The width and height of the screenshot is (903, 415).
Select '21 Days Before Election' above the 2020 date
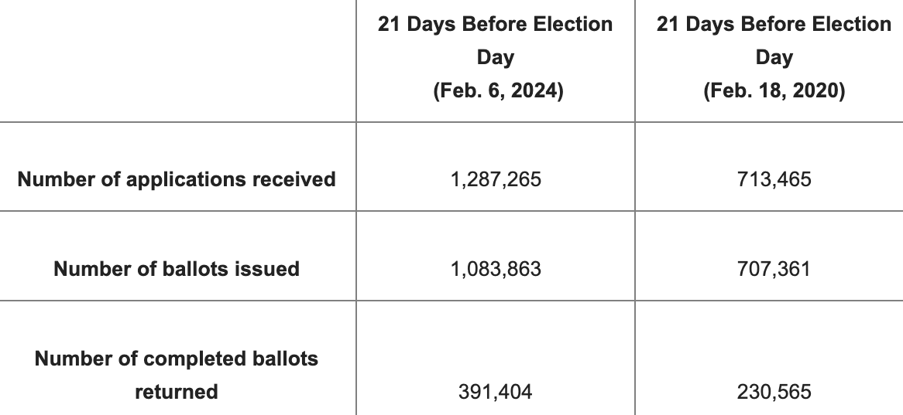(x=774, y=24)
